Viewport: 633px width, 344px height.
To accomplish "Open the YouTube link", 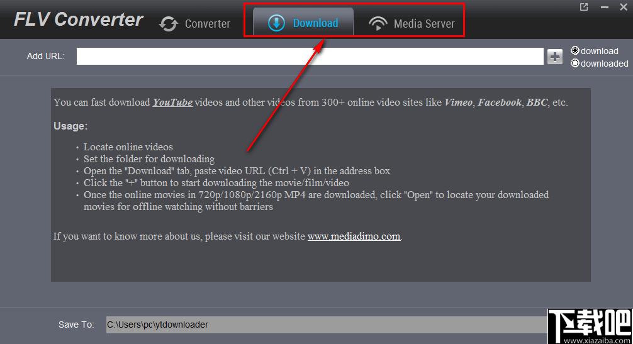I will point(172,103).
